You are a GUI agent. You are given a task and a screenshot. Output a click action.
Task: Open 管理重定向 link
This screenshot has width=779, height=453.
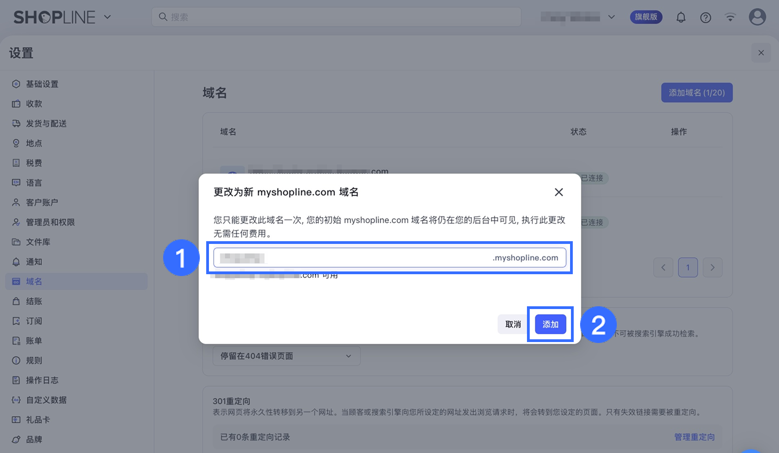coord(694,437)
